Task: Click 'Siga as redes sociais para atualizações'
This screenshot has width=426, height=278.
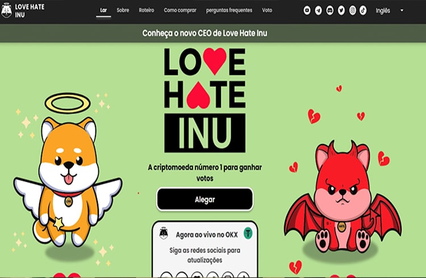Action: point(205,255)
